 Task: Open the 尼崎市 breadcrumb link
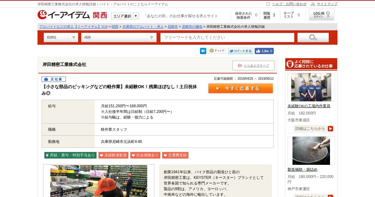point(172,27)
